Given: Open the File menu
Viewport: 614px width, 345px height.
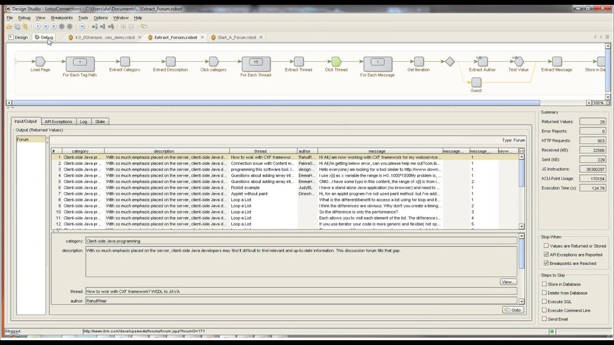Looking at the screenshot, I should [x=10, y=18].
